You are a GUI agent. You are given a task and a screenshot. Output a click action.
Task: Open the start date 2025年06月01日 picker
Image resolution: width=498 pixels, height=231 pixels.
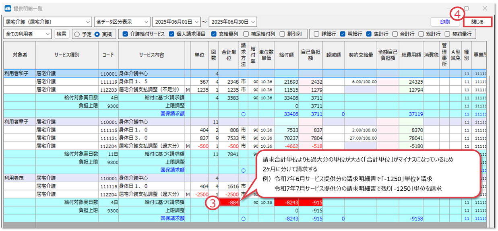coord(176,22)
